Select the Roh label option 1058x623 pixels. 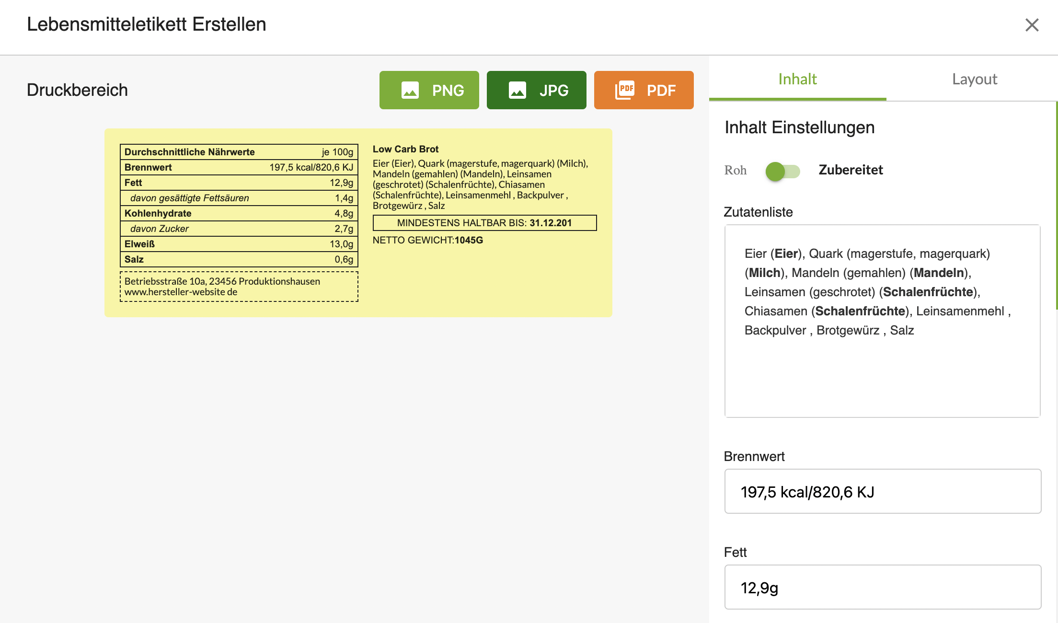tap(735, 170)
